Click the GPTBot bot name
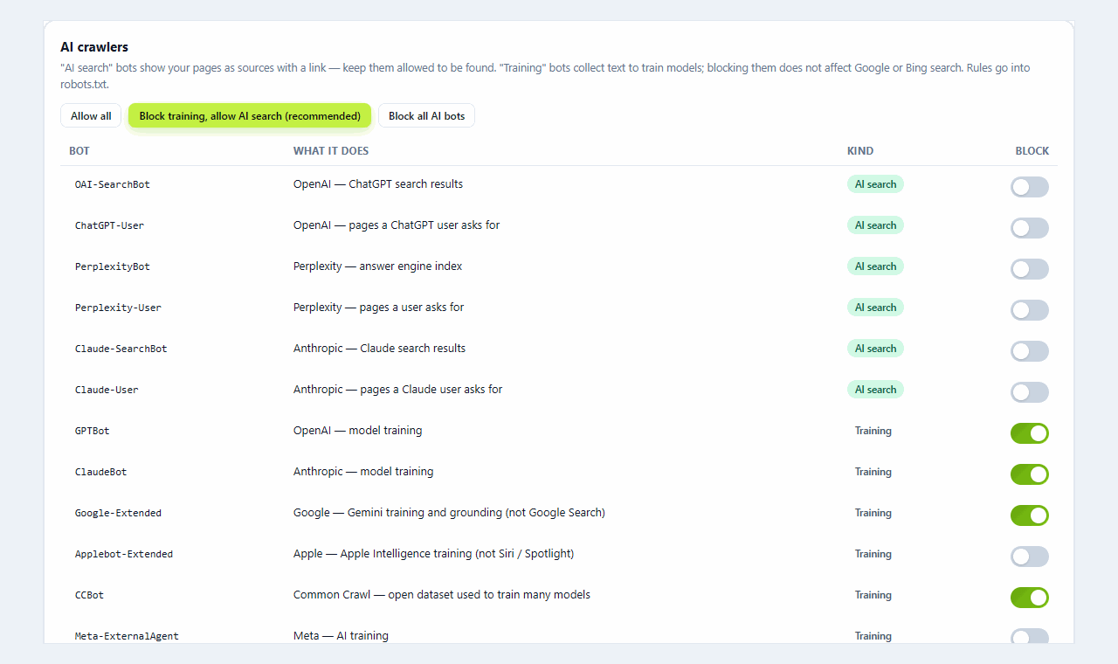This screenshot has height=664, width=1118. [x=93, y=431]
